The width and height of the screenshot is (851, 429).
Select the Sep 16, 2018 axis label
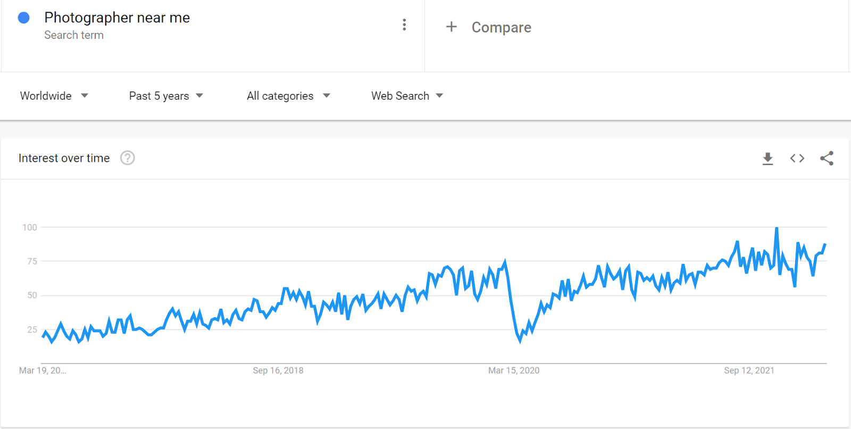click(x=278, y=370)
